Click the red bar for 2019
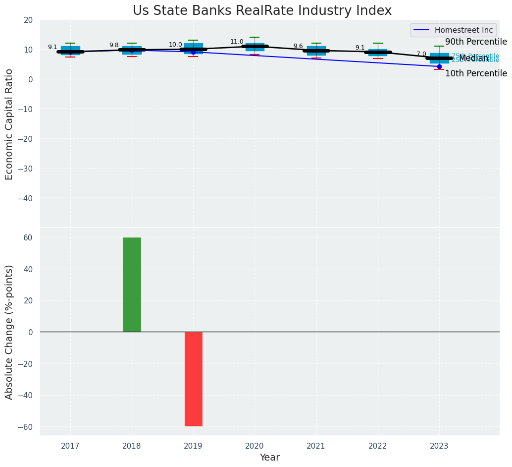This screenshot has width=512, height=467. click(194, 379)
